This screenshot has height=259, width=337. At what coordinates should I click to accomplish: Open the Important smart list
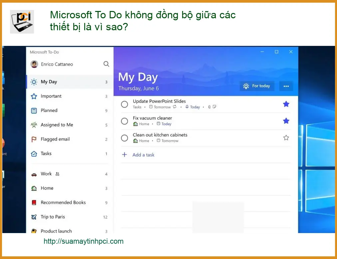pyautogui.click(x=70, y=96)
